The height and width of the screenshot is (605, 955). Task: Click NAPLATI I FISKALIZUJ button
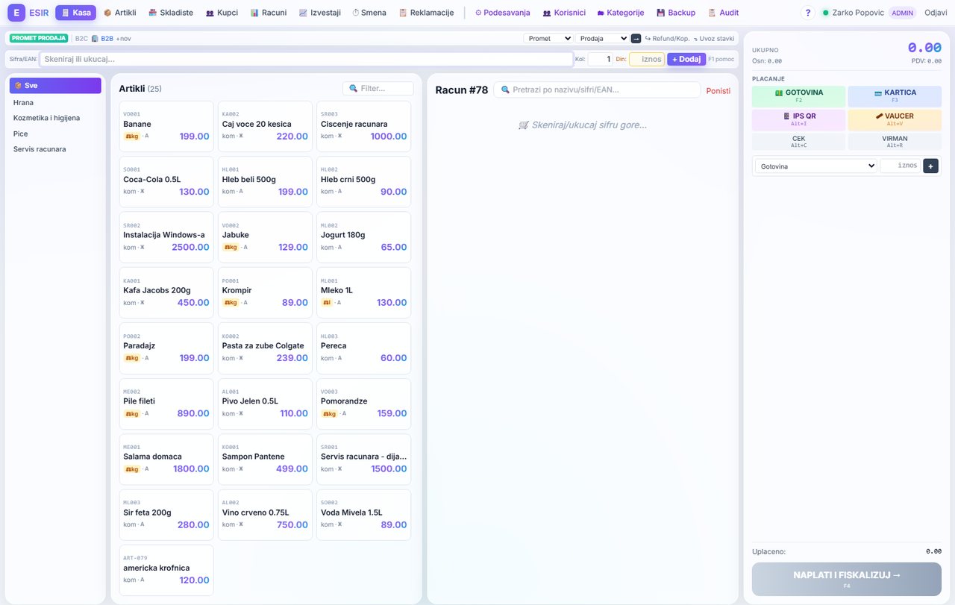(x=847, y=579)
